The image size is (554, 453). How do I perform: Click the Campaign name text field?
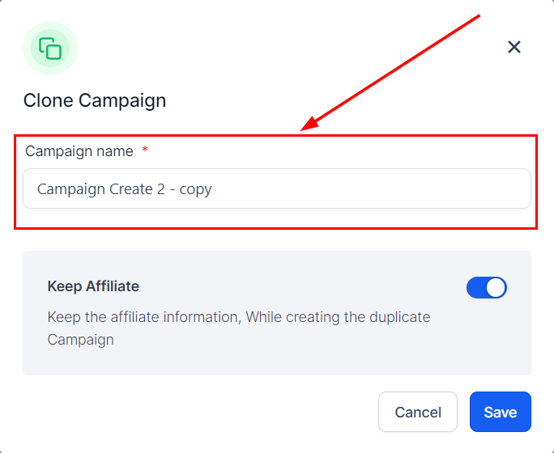pyautogui.click(x=276, y=188)
